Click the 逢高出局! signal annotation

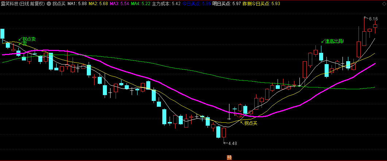(334, 41)
